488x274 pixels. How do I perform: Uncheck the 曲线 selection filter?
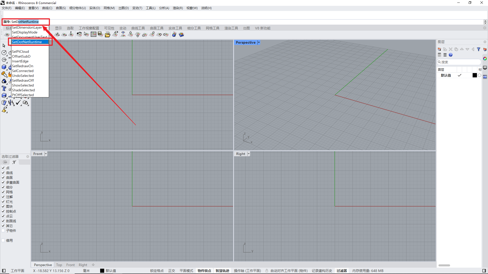[3, 173]
